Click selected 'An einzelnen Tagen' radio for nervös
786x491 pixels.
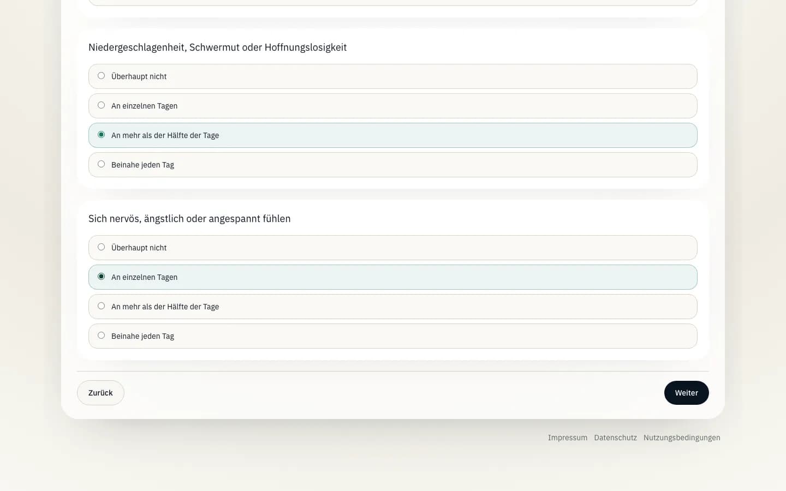pyautogui.click(x=101, y=277)
